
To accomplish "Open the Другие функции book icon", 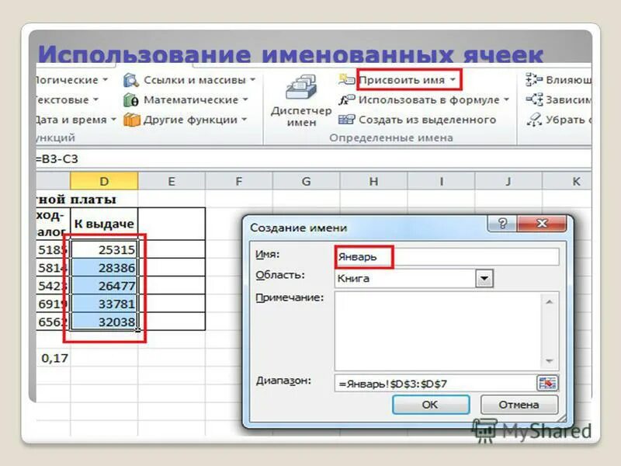I will [x=131, y=120].
